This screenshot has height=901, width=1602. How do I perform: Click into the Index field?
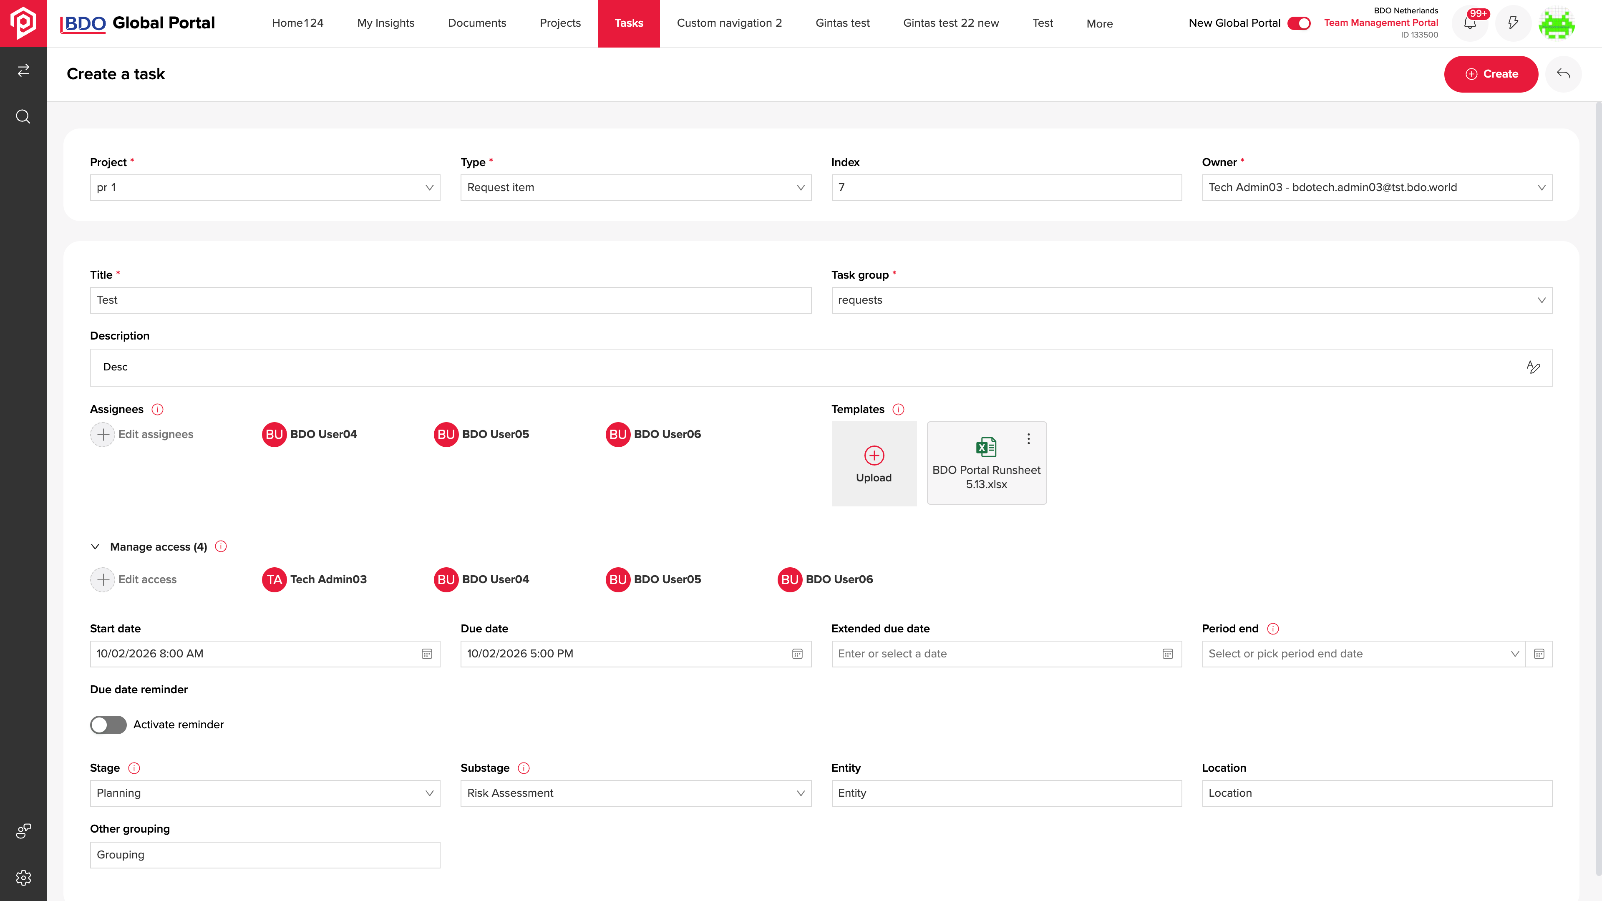click(x=1006, y=188)
